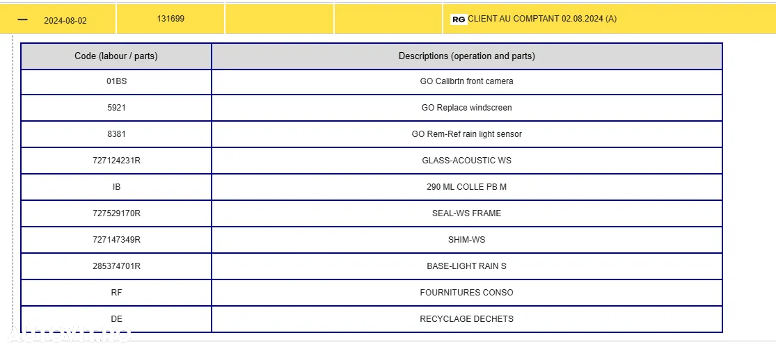
Task: Select order number 131699
Action: 171,19
